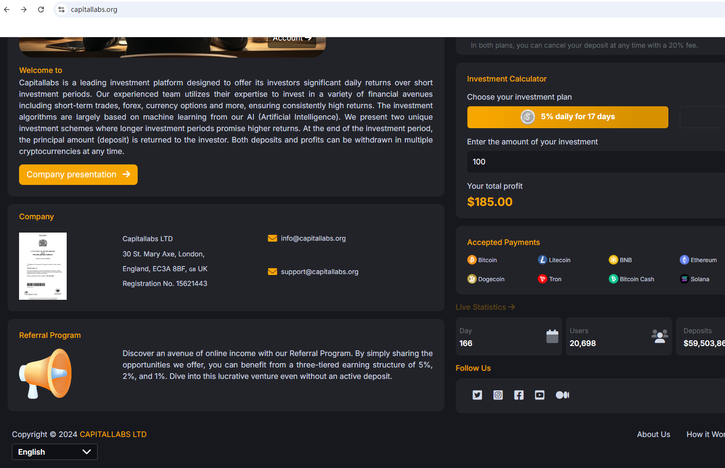The width and height of the screenshot is (725, 468).
Task: Open the About Us page
Action: tap(654, 435)
